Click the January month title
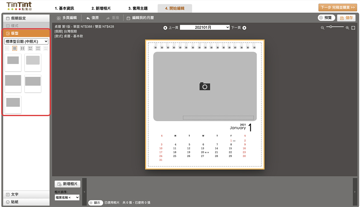This screenshot has height=207, width=360. [x=238, y=128]
